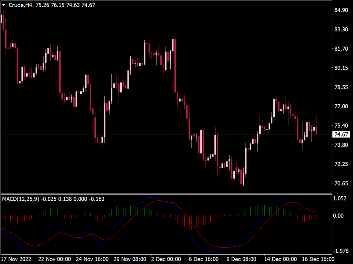Click the highlighted 74.67 current price tag
The height and width of the screenshot is (264, 353).
[x=341, y=134]
